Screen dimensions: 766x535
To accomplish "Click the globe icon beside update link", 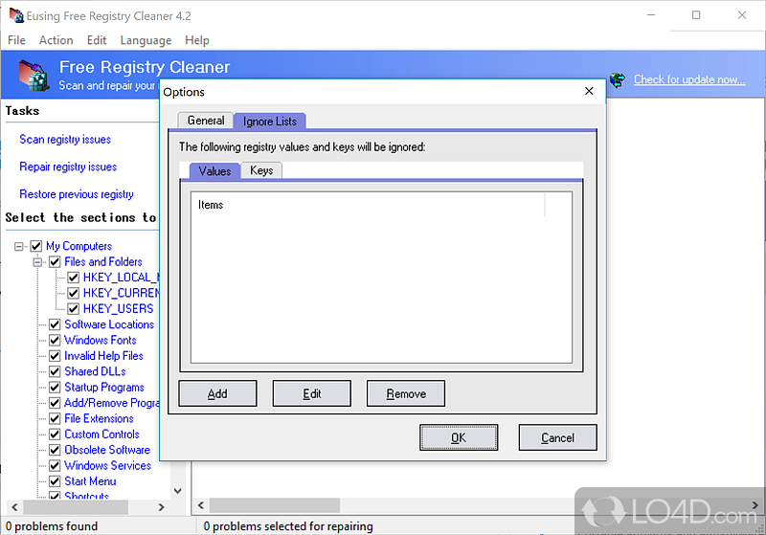I will click(x=618, y=79).
